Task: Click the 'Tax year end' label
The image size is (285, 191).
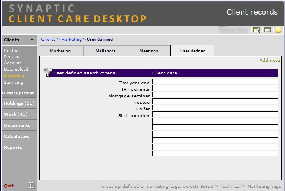Action: pyautogui.click(x=135, y=83)
